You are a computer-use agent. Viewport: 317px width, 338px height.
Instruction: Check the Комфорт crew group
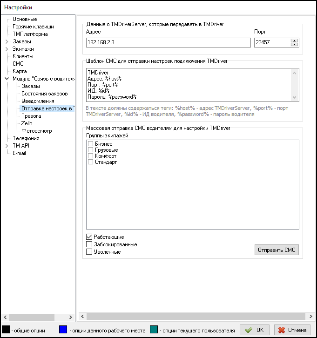pos(91,156)
